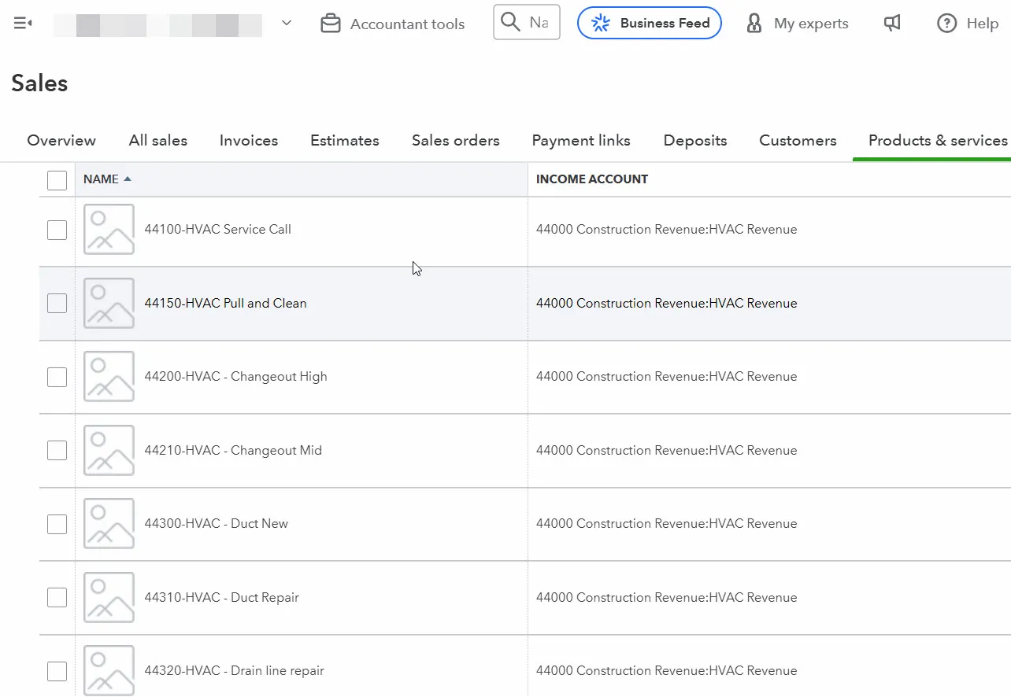Tick the 44320-HVAC Drain line repair checkbox

tap(57, 671)
